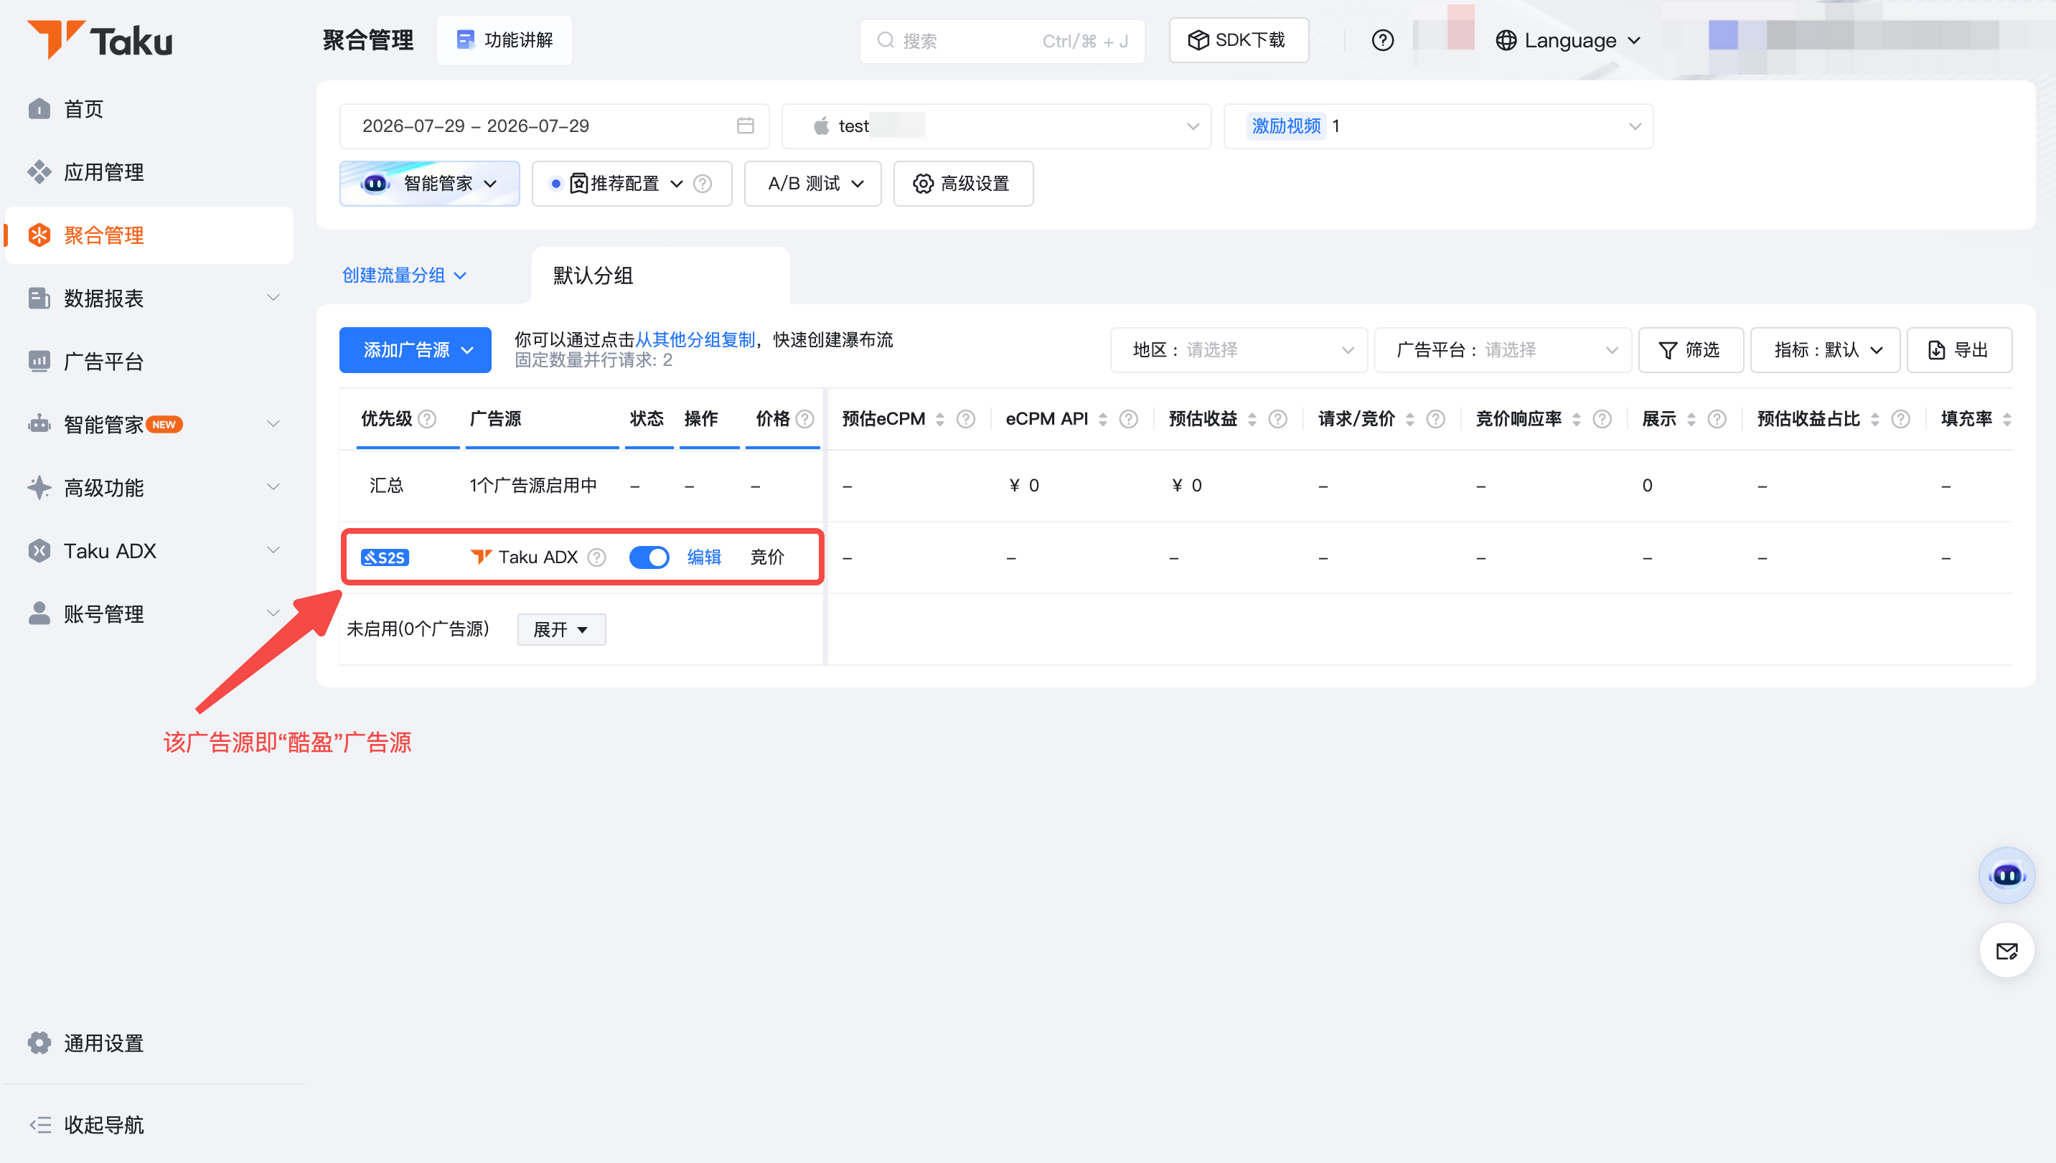The width and height of the screenshot is (2056, 1163).
Task: Click 功能讲解 button
Action: coord(503,40)
